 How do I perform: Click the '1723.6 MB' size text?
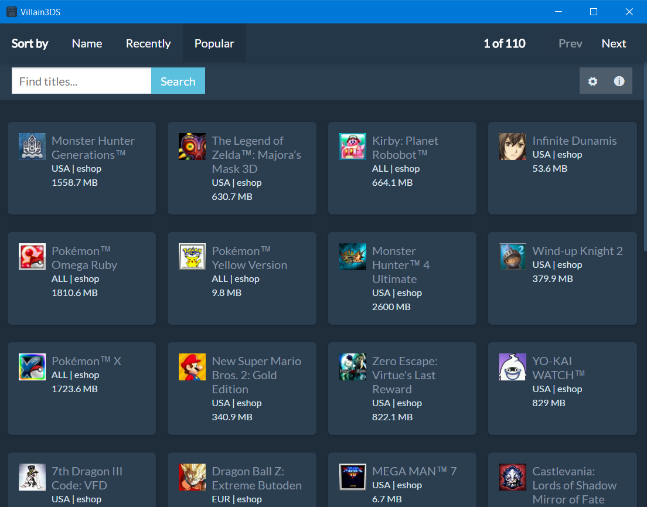[x=74, y=389]
